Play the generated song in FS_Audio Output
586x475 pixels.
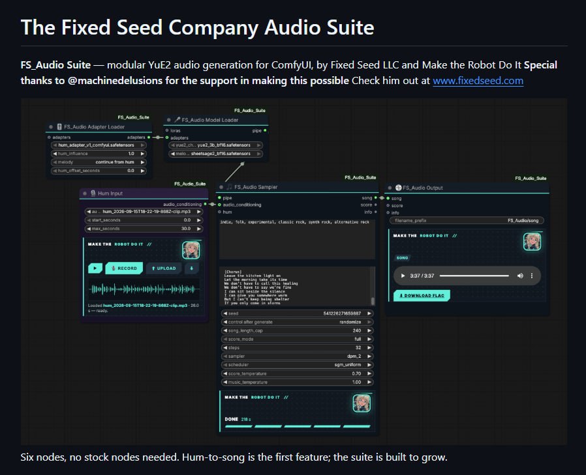tap(403, 276)
